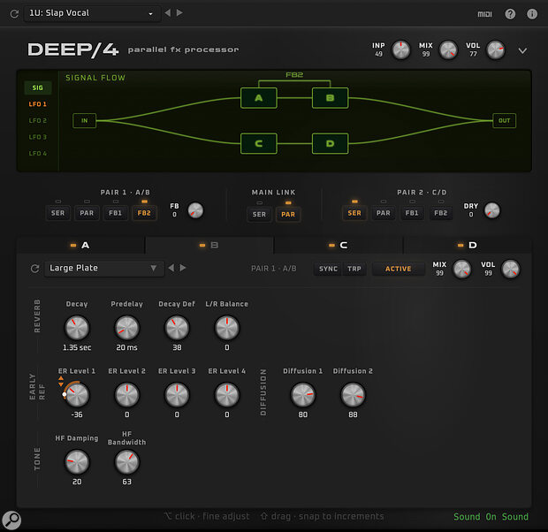Select the SIG signal flow view
548x532 pixels.
(x=38, y=87)
